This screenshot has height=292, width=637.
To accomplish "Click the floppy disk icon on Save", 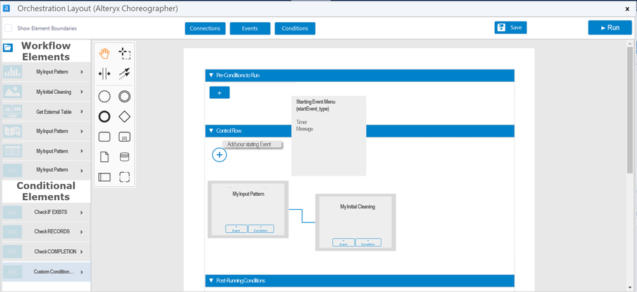I will (x=502, y=27).
